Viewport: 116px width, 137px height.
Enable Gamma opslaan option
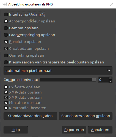click(x=6, y=28)
